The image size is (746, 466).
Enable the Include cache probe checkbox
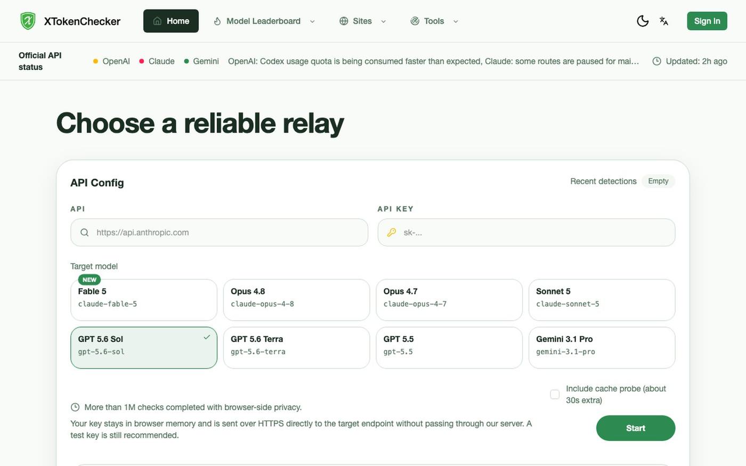click(x=555, y=394)
